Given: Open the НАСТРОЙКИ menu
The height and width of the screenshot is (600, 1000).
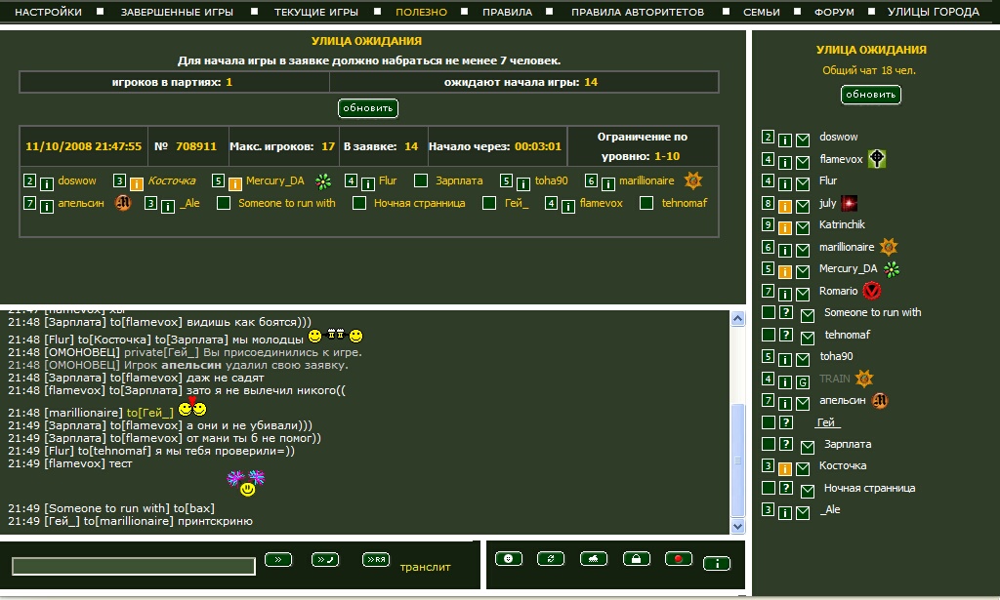Looking at the screenshot, I should pos(49,12).
